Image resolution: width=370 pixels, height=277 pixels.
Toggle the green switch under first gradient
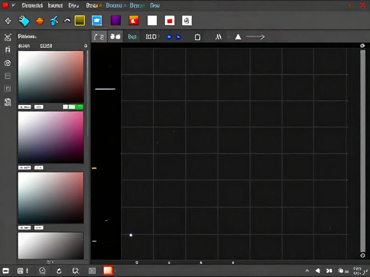tap(73, 107)
